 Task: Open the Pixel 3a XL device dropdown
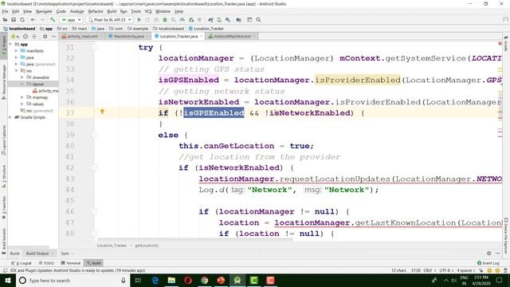[110, 20]
